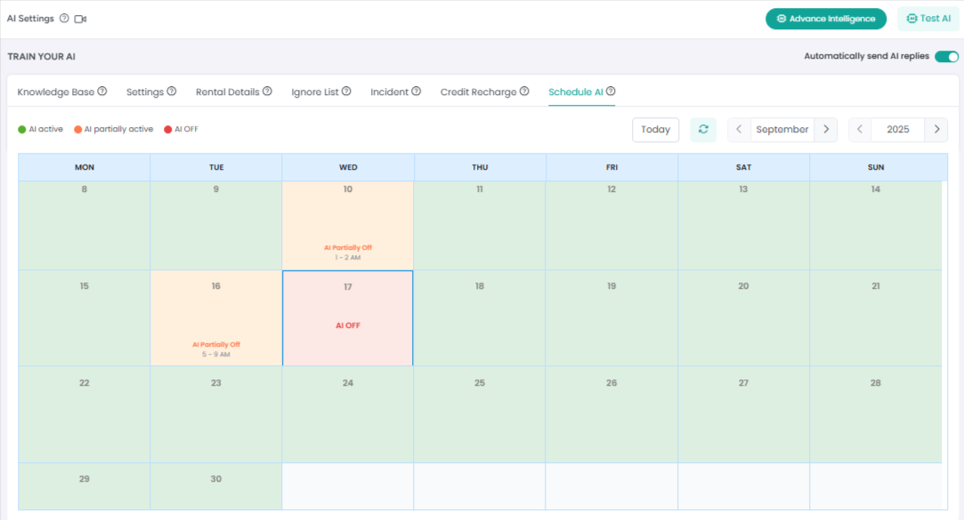Image resolution: width=964 pixels, height=520 pixels.
Task: Click the MON column header
Action: (x=85, y=167)
